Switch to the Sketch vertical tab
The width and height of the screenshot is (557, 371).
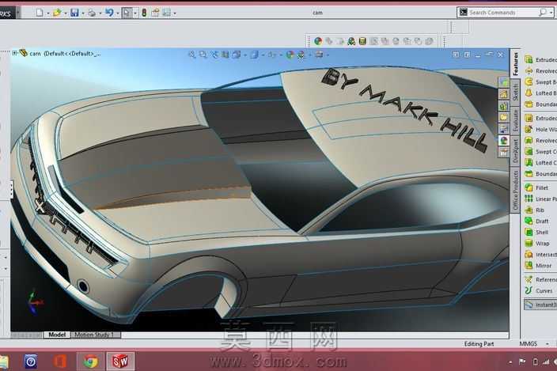click(515, 93)
